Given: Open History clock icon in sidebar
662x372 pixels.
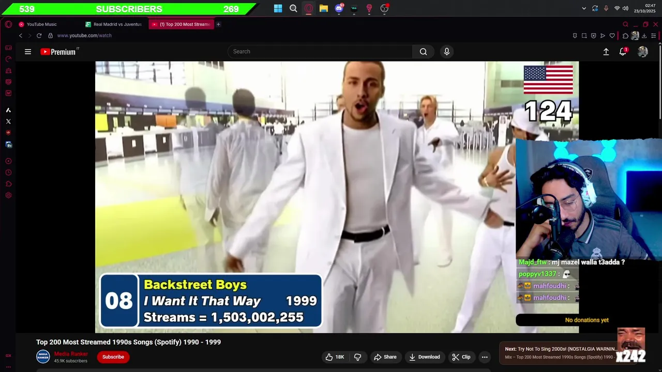Looking at the screenshot, I should [8, 173].
